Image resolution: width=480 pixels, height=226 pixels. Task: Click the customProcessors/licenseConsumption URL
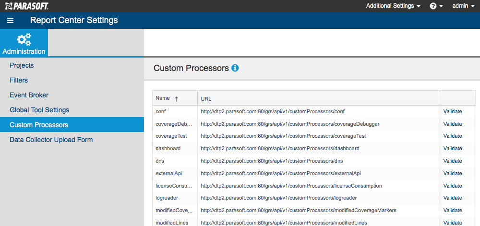point(291,186)
